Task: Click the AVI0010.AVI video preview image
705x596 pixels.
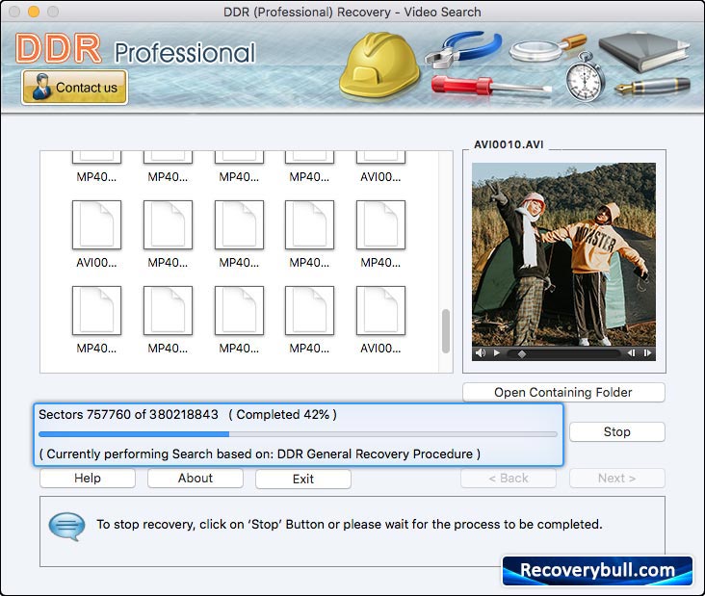Action: point(563,254)
